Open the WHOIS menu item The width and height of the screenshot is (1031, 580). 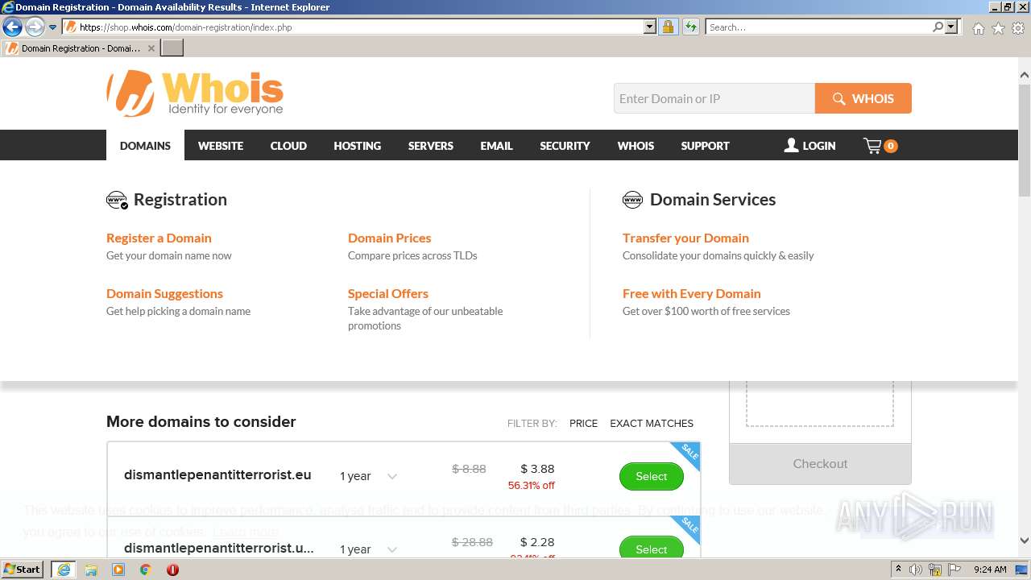(636, 146)
